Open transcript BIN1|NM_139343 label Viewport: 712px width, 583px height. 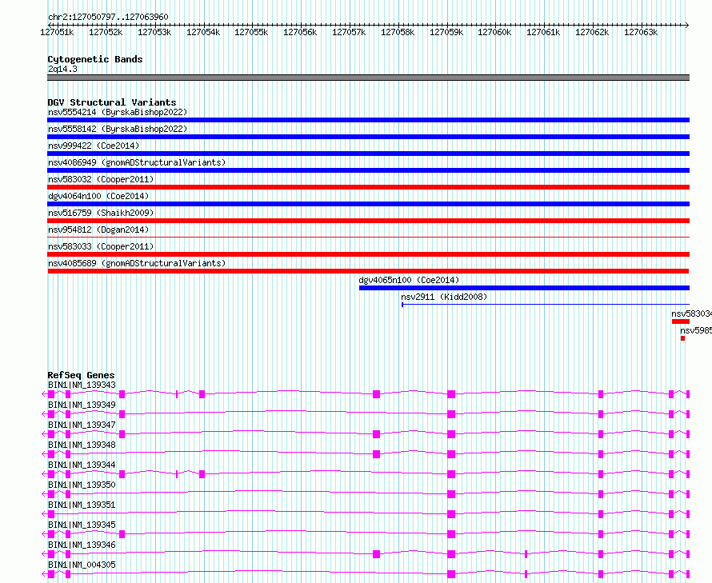tap(82, 385)
